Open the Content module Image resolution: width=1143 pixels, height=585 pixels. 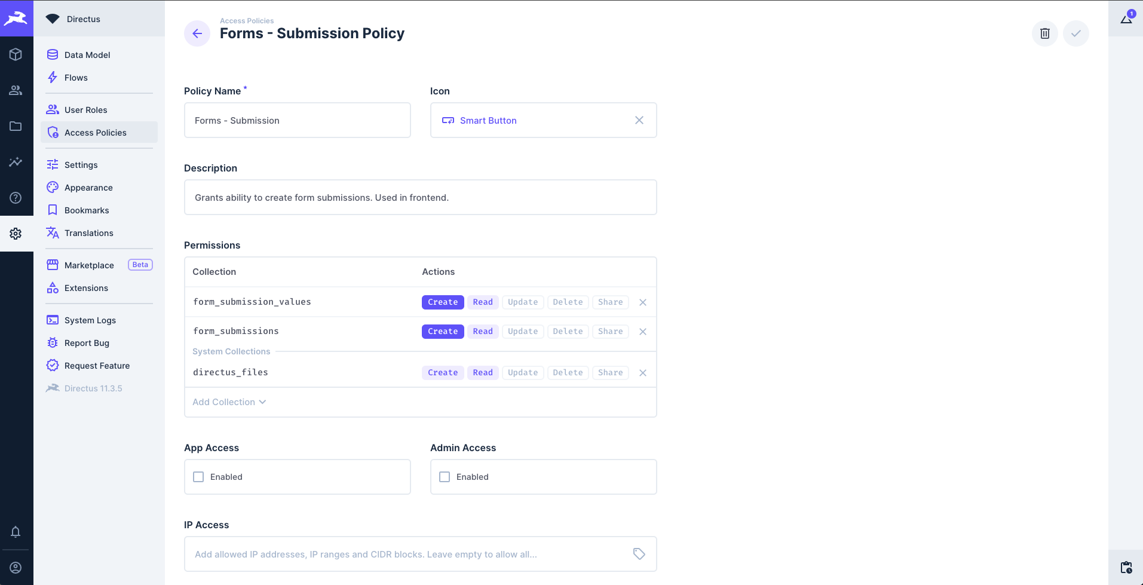pyautogui.click(x=16, y=54)
